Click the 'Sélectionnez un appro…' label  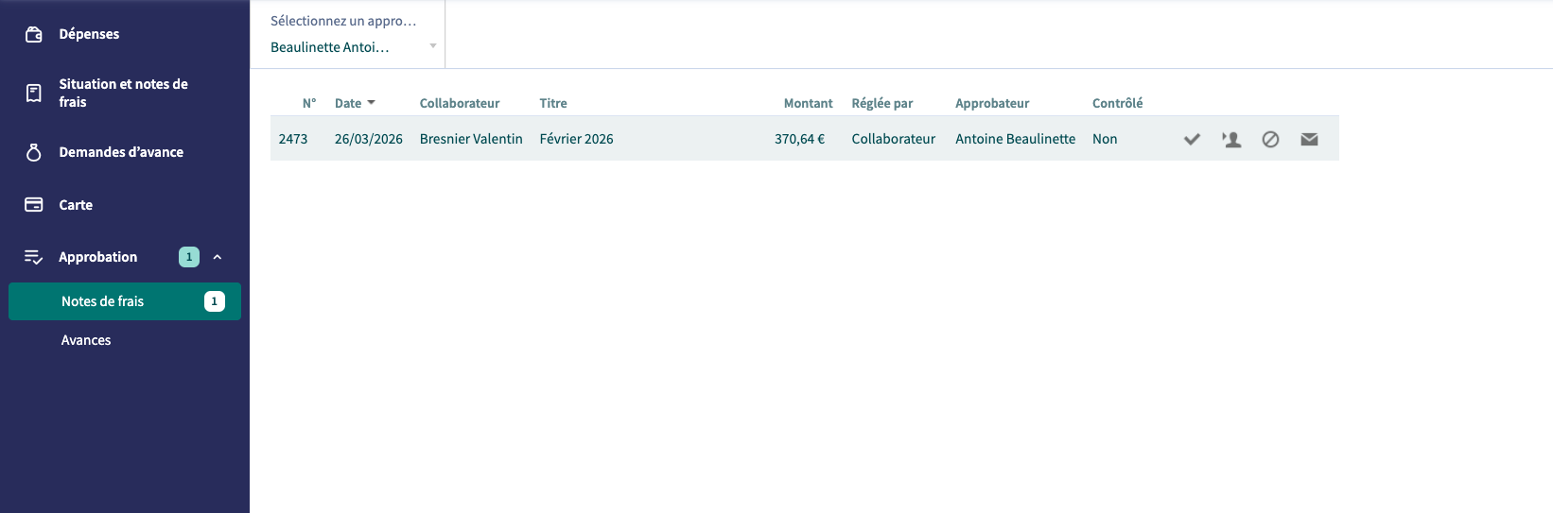coord(343,21)
